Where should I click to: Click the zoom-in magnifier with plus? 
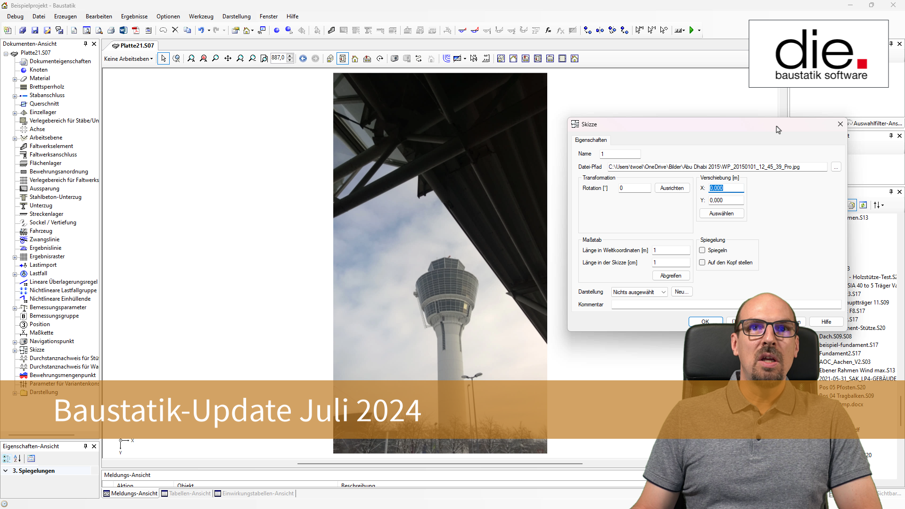point(240,58)
